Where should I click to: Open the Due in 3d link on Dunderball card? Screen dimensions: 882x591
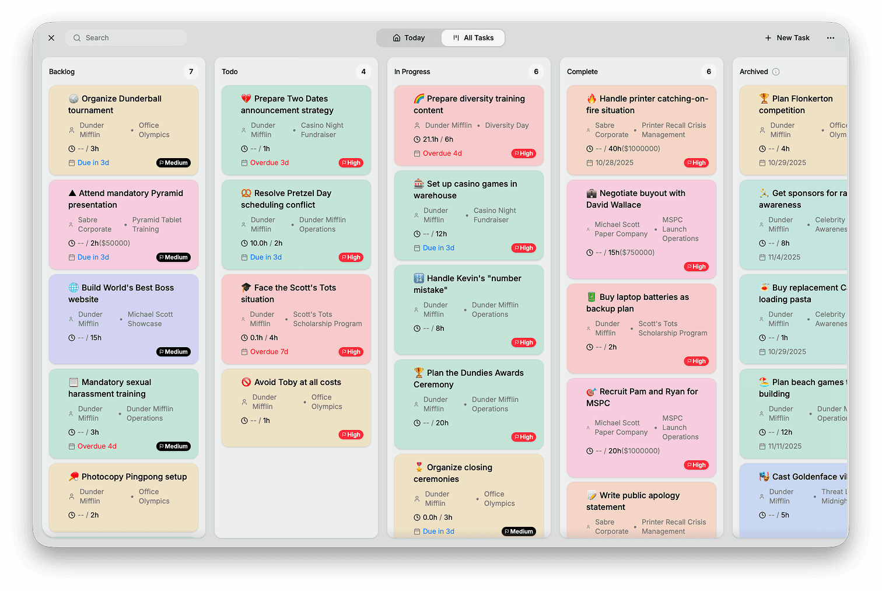coord(93,163)
